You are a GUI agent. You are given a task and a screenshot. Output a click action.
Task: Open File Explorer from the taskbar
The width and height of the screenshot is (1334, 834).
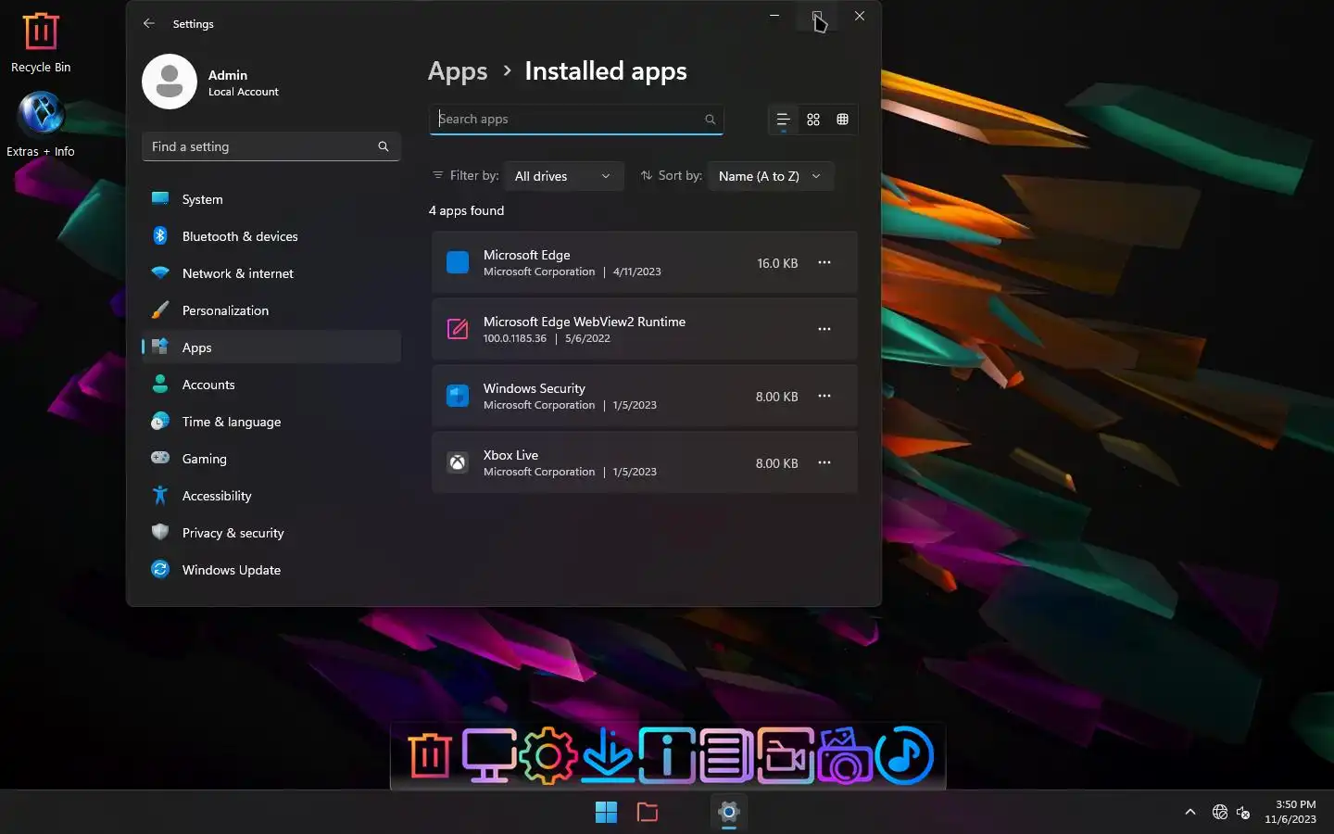coord(648,813)
